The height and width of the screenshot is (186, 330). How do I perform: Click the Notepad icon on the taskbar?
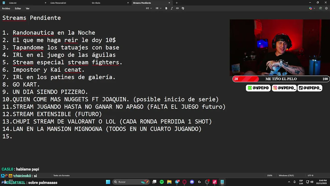click(x=222, y=182)
